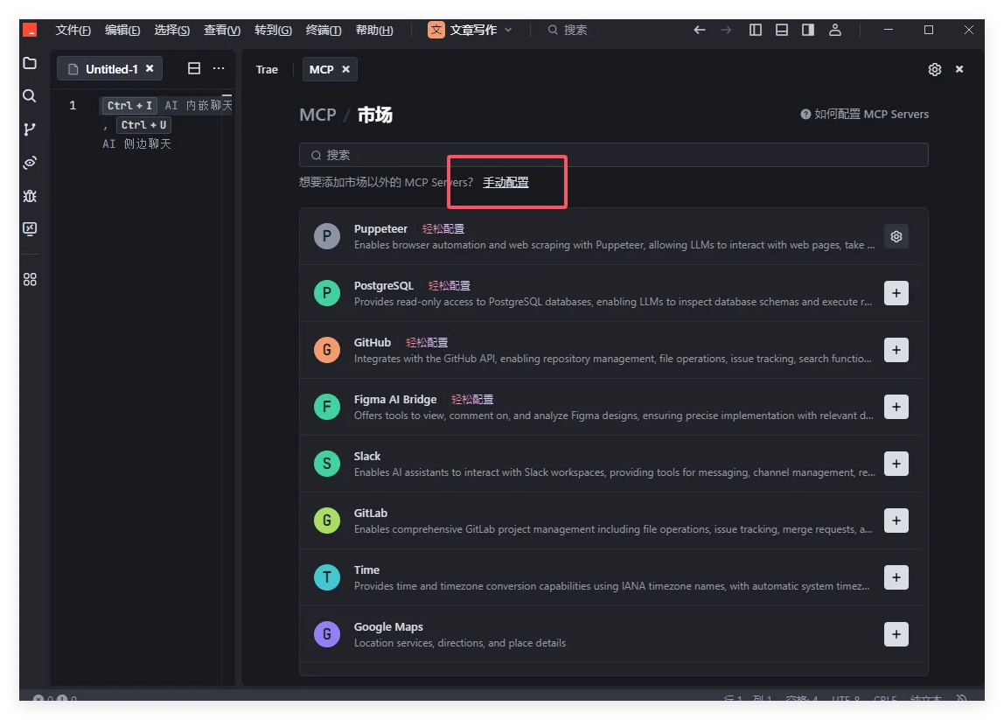
Task: Open the editor more actions ellipsis menu
Action: (x=219, y=68)
